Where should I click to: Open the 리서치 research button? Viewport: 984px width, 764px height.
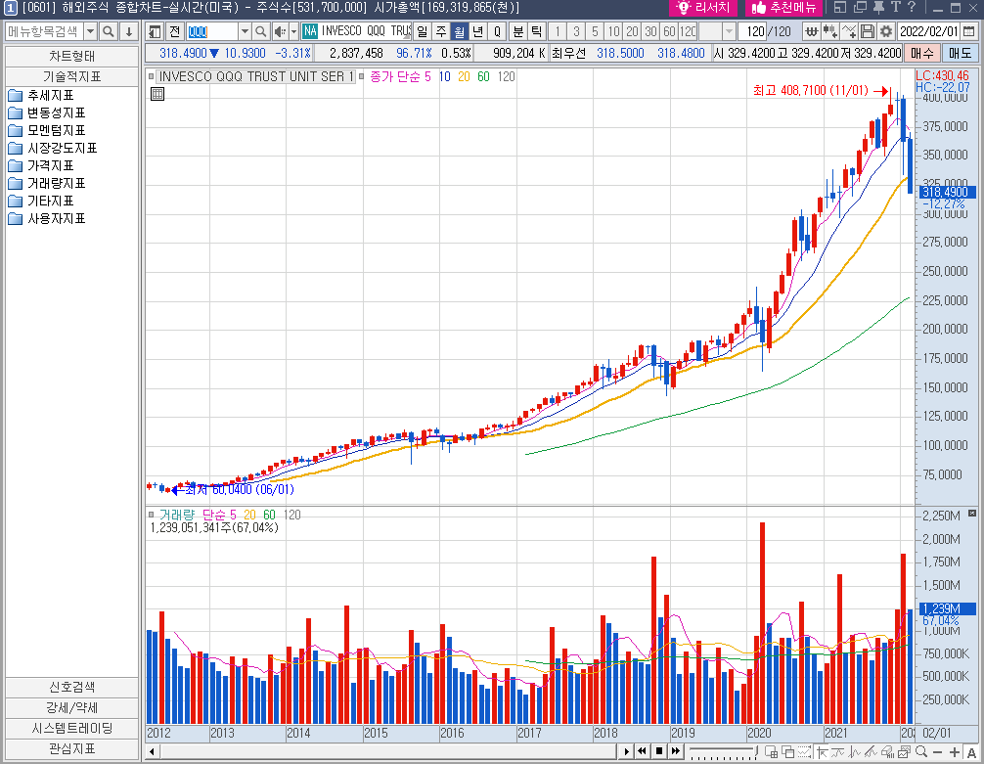703,8
